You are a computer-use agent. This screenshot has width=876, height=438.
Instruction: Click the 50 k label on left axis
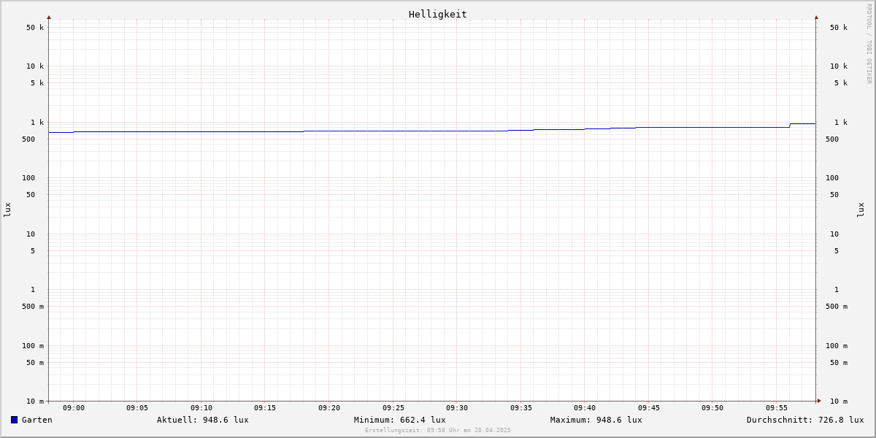point(35,28)
